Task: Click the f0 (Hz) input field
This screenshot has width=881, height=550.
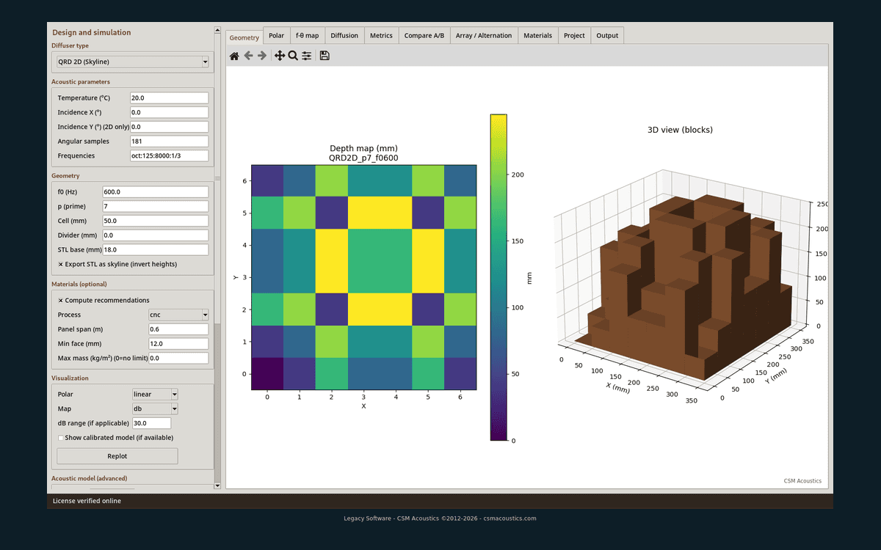Action: tap(156, 191)
